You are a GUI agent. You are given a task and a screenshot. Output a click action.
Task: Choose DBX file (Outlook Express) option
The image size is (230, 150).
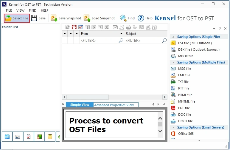tap(195, 50)
